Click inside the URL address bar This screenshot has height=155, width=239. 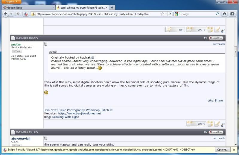(x=96, y=14)
